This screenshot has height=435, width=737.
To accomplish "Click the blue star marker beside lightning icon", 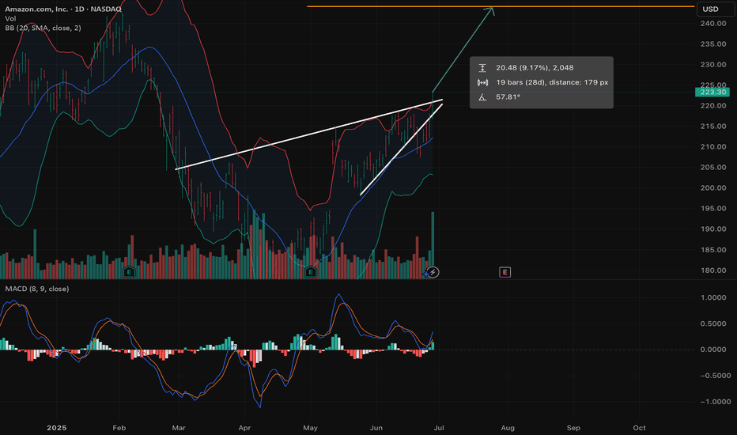I will pyautogui.click(x=426, y=274).
